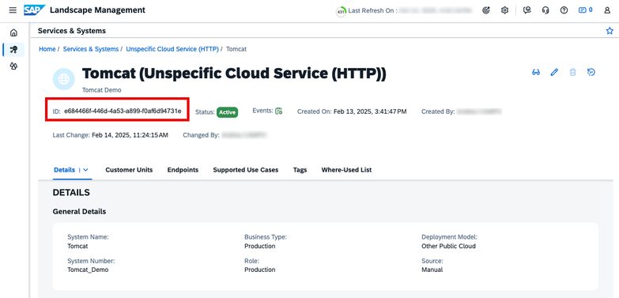Screen dimensions: 619x298
Task: Click the Tomcat breadcrumb text
Action: point(236,49)
